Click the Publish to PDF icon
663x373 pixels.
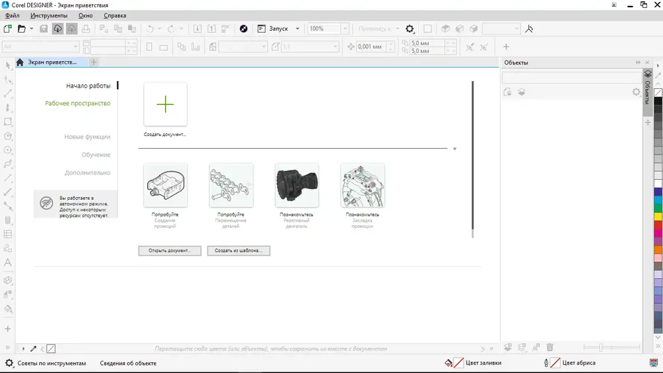coord(225,29)
